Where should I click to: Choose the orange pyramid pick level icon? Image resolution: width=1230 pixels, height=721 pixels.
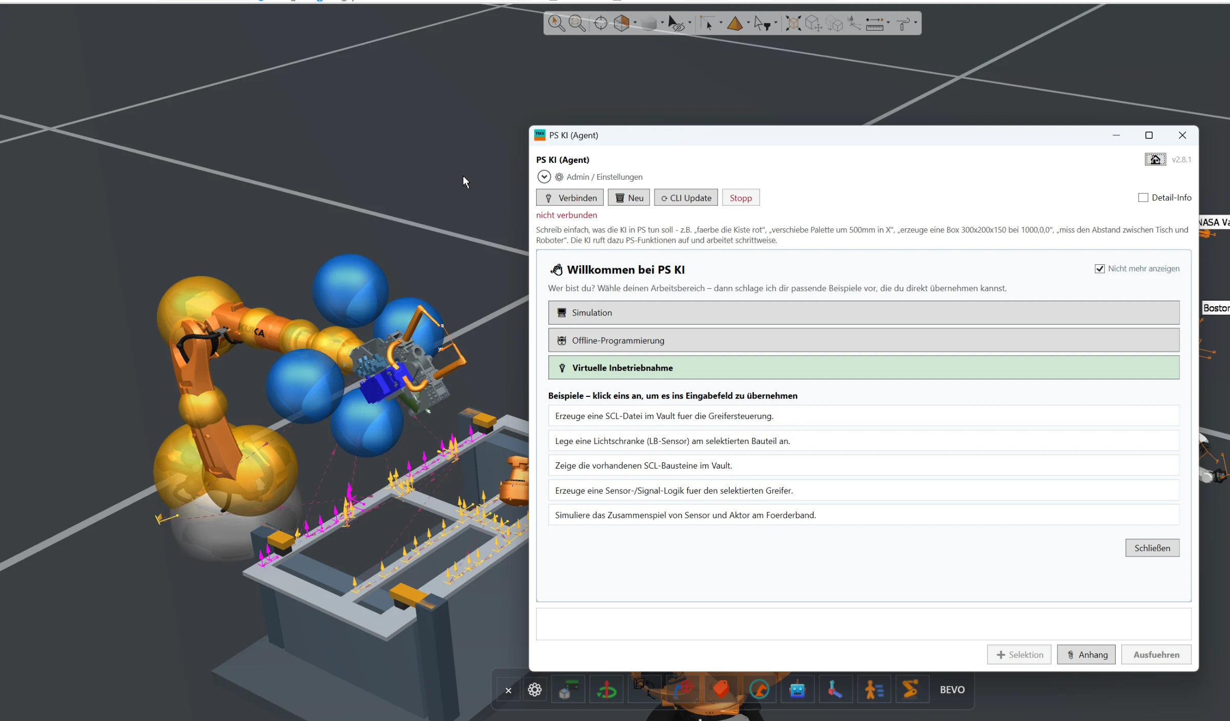click(x=735, y=24)
